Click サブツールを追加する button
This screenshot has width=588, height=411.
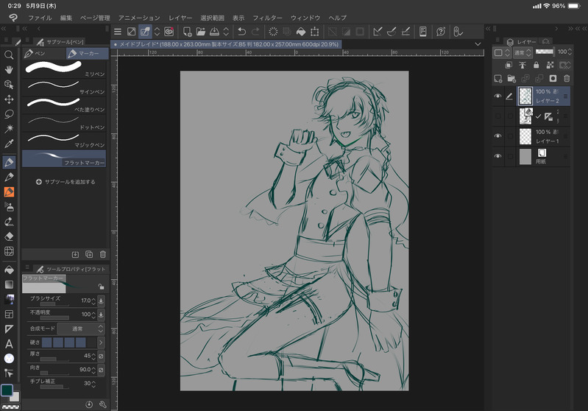[65, 181]
